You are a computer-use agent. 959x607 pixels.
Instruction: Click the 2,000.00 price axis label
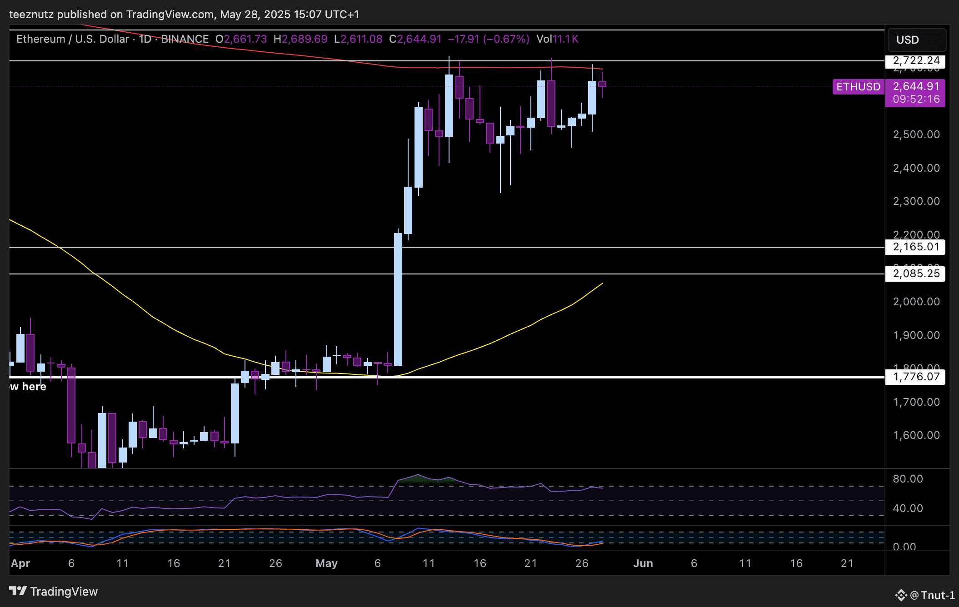[916, 302]
